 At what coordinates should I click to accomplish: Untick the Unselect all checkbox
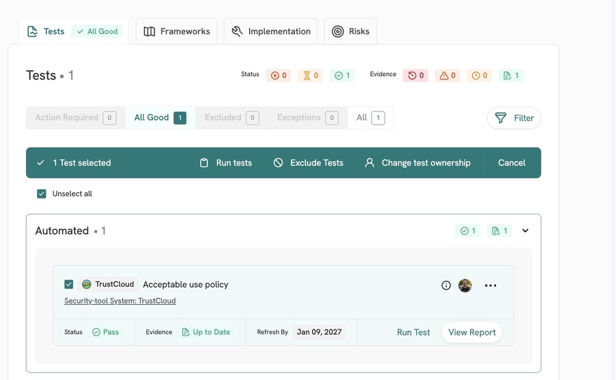click(x=42, y=194)
